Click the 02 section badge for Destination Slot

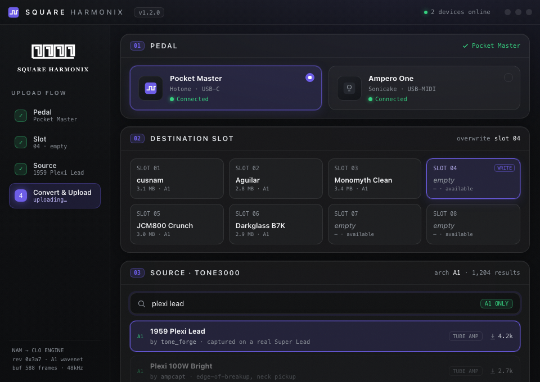point(137,139)
